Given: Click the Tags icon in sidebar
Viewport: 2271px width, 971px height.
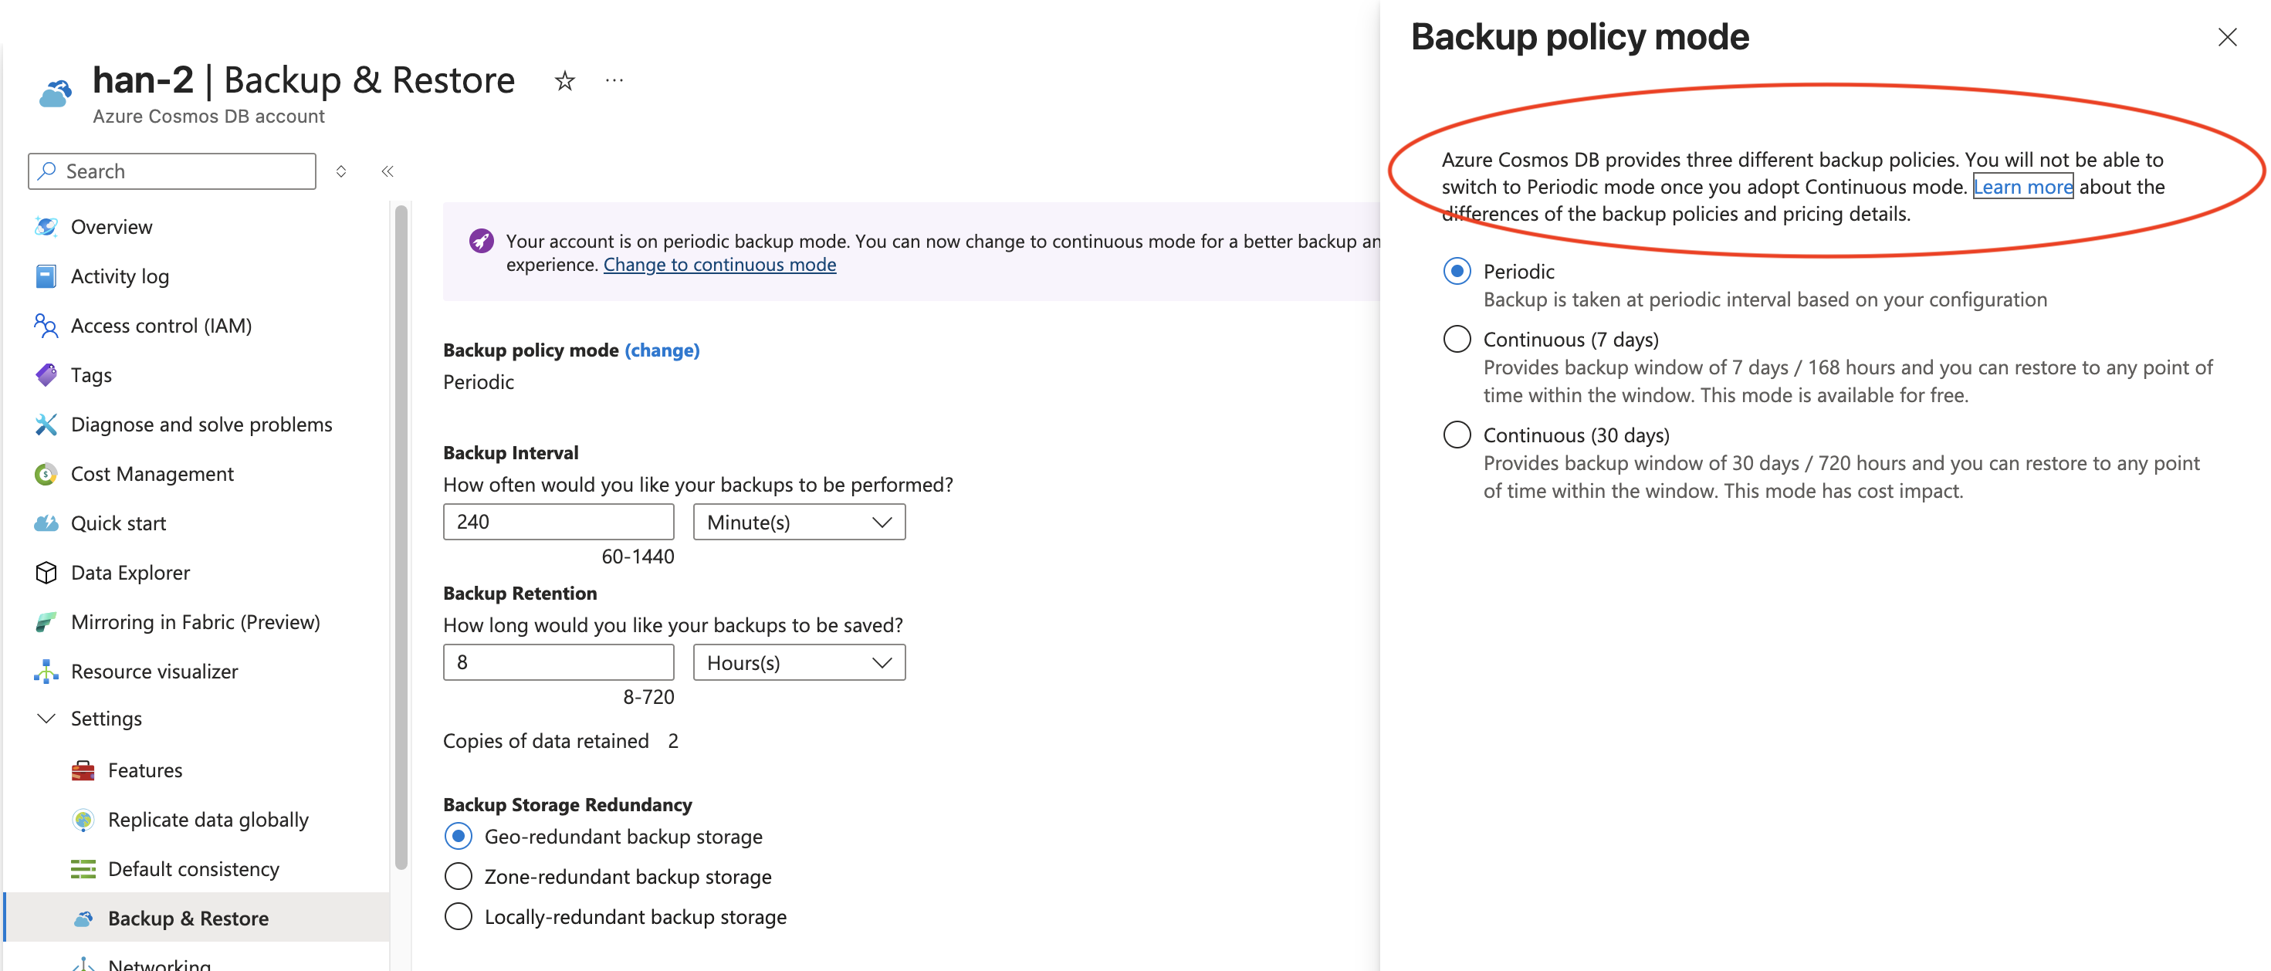Looking at the screenshot, I should click(x=47, y=374).
